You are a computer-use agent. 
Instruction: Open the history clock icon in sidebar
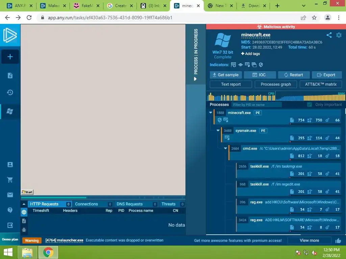[x=10, y=92]
